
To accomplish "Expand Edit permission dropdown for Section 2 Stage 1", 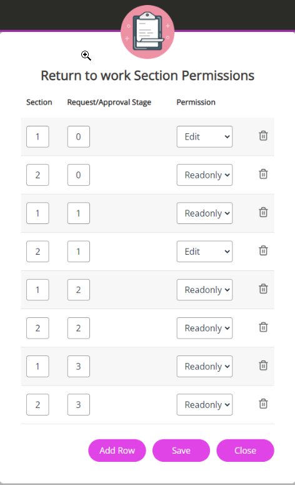I will pos(204,252).
